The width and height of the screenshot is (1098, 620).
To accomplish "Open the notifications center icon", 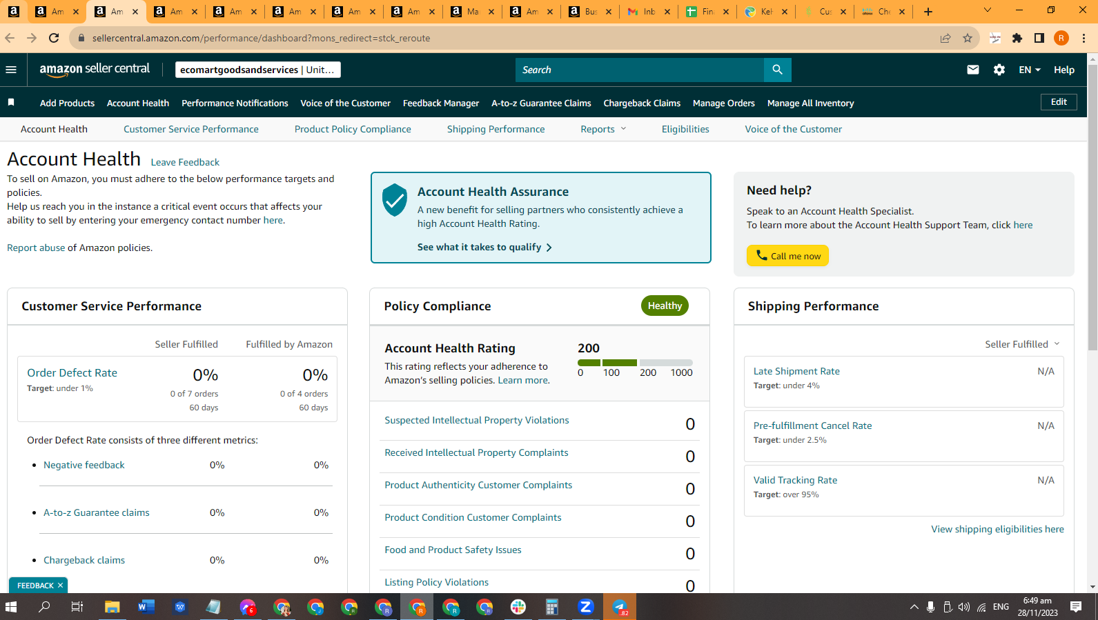I will pos(1076,607).
